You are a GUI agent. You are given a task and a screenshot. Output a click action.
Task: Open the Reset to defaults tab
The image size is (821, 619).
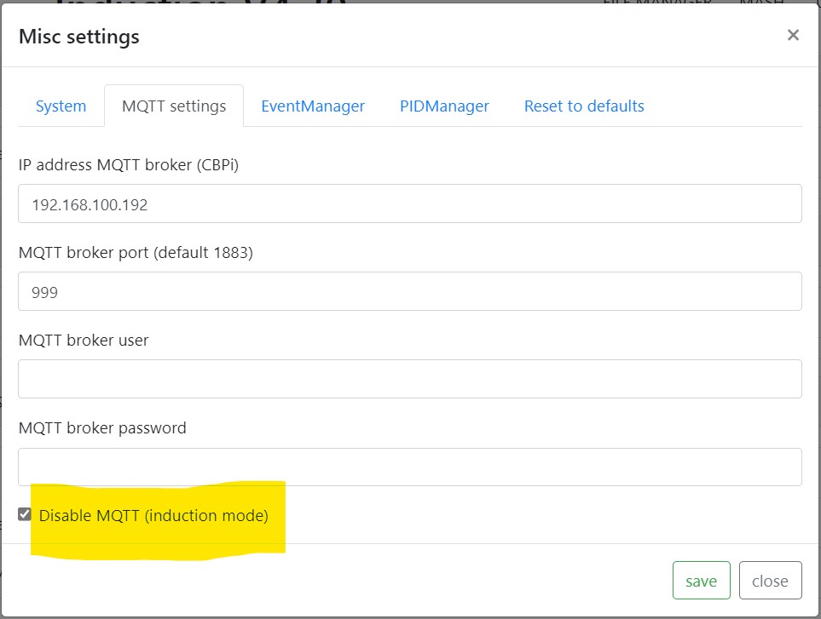point(584,106)
